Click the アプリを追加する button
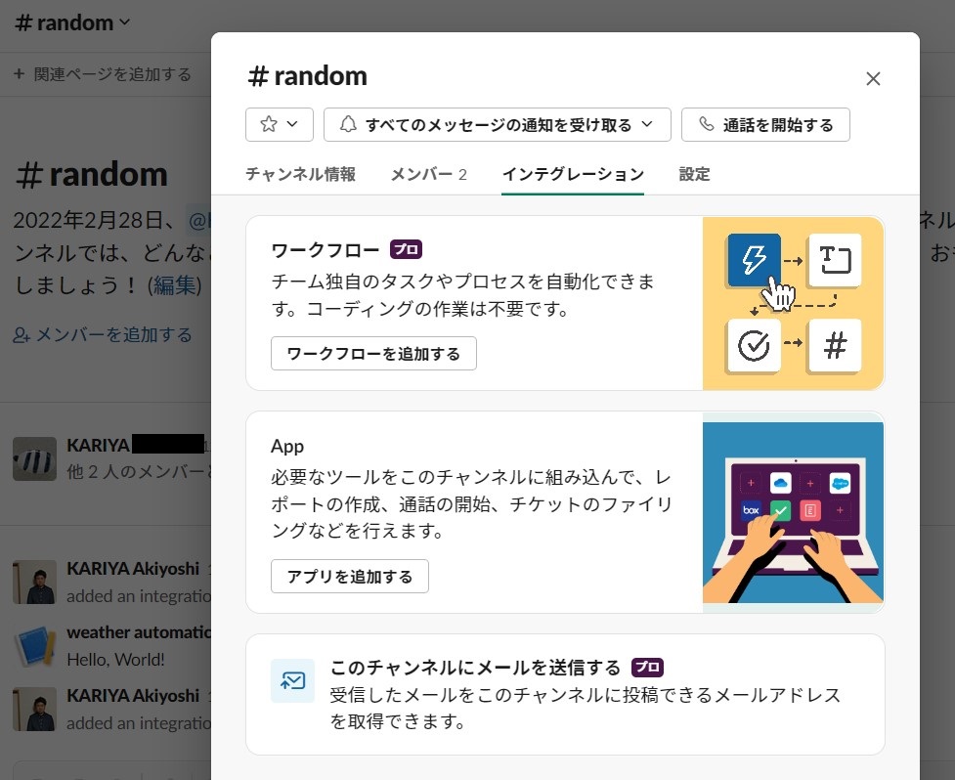Screen dimensions: 955x780 coord(350,576)
